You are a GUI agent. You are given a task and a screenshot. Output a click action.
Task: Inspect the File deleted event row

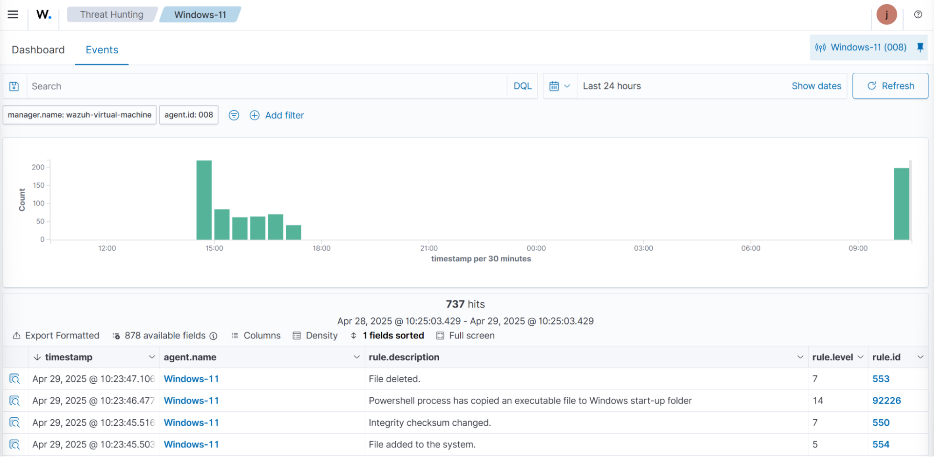pos(14,379)
